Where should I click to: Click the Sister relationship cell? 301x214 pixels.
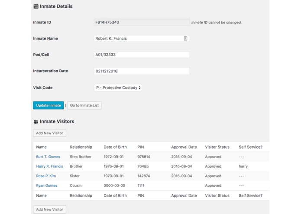click(x=74, y=176)
